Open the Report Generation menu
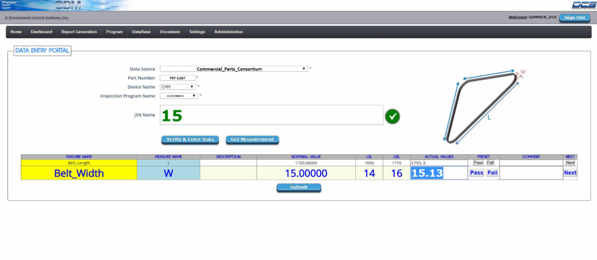597x260 pixels. point(79,32)
